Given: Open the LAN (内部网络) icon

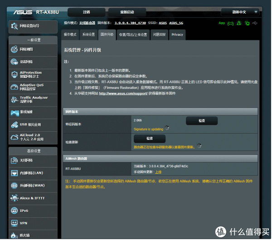Looking at the screenshot, I should pos(14,173).
